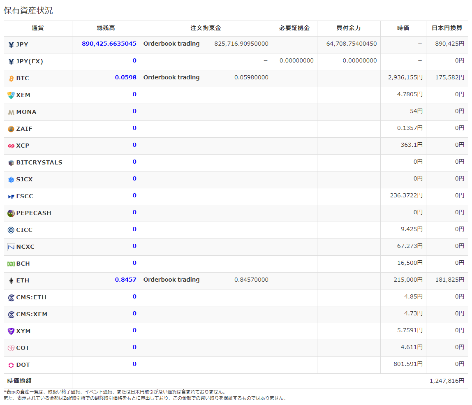Image resolution: width=472 pixels, height=405 pixels.
Task: Click the Ethereum ETH diamond icon
Action: 11,281
